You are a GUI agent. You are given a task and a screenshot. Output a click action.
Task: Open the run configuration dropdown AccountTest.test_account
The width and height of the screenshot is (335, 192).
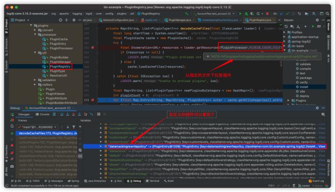(214, 14)
